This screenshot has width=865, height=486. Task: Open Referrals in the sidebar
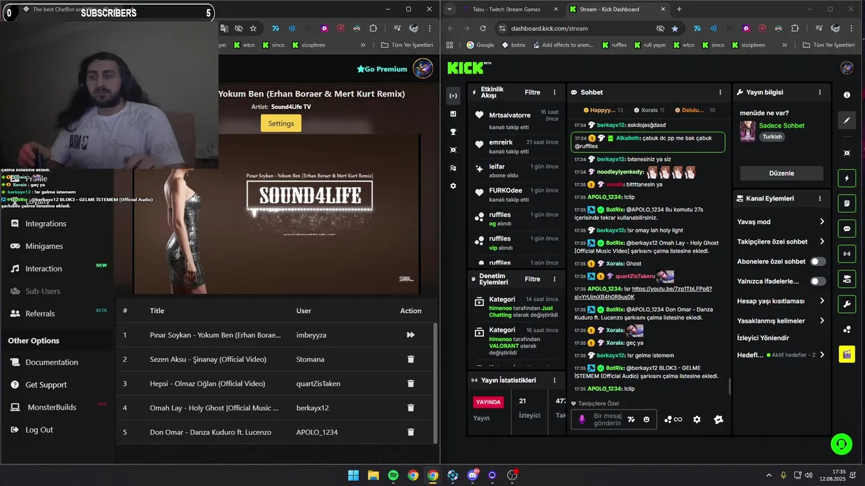tap(40, 314)
